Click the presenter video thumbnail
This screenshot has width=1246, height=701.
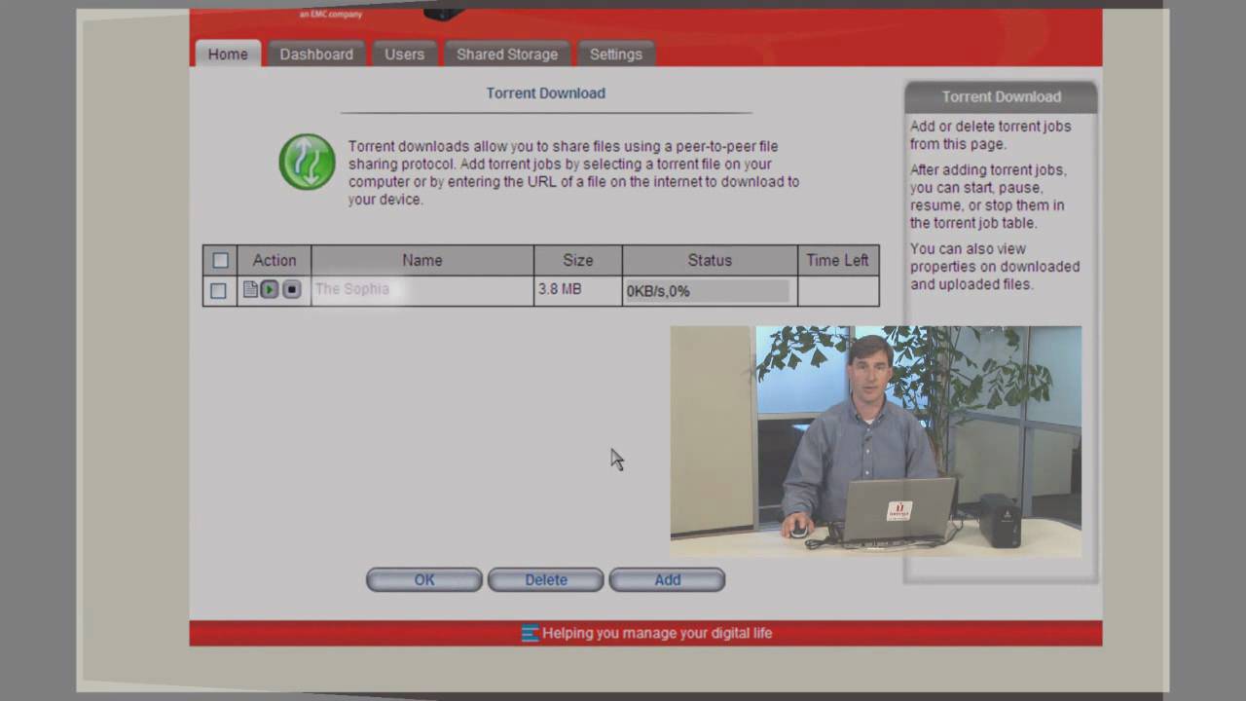coord(875,442)
